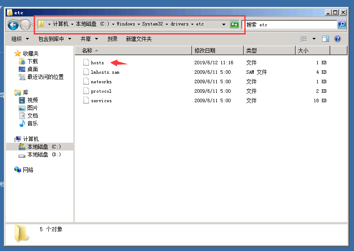Open the 共享 menu
This screenshot has height=251, width=354.
[89, 39]
